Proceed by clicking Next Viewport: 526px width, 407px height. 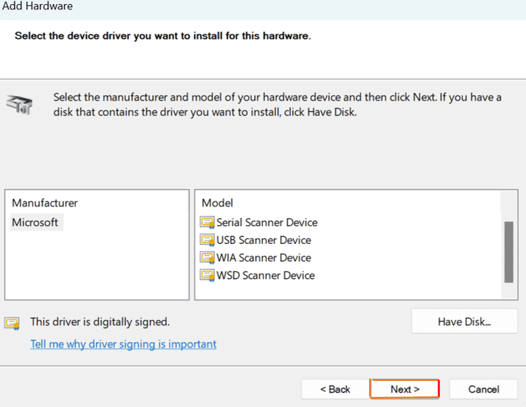pos(405,389)
